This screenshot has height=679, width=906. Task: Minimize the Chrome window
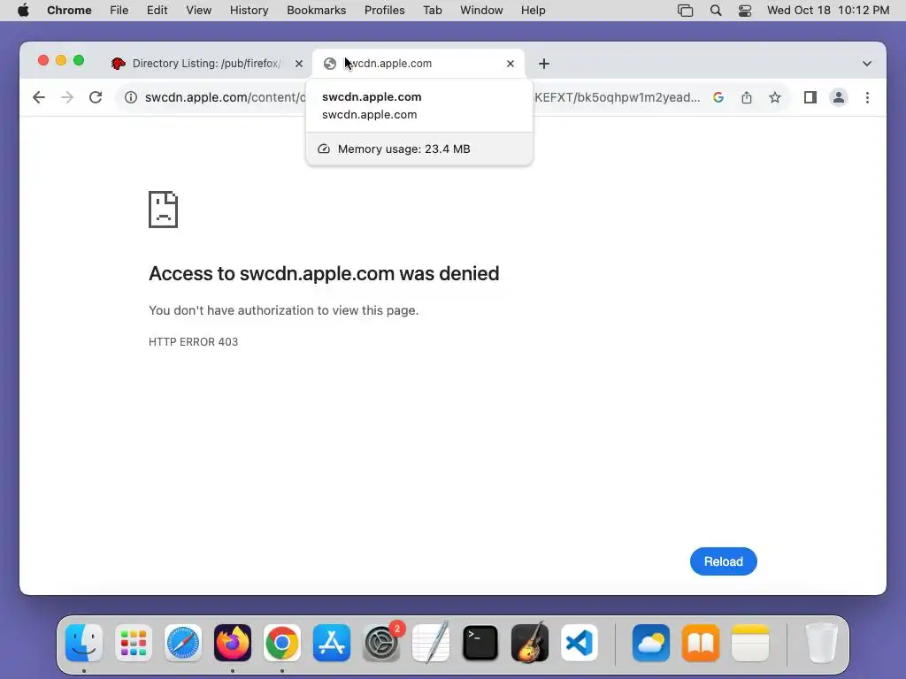(x=61, y=60)
